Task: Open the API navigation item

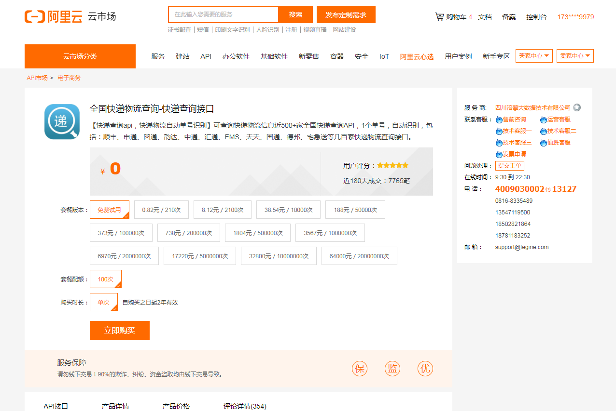Action: (x=206, y=56)
